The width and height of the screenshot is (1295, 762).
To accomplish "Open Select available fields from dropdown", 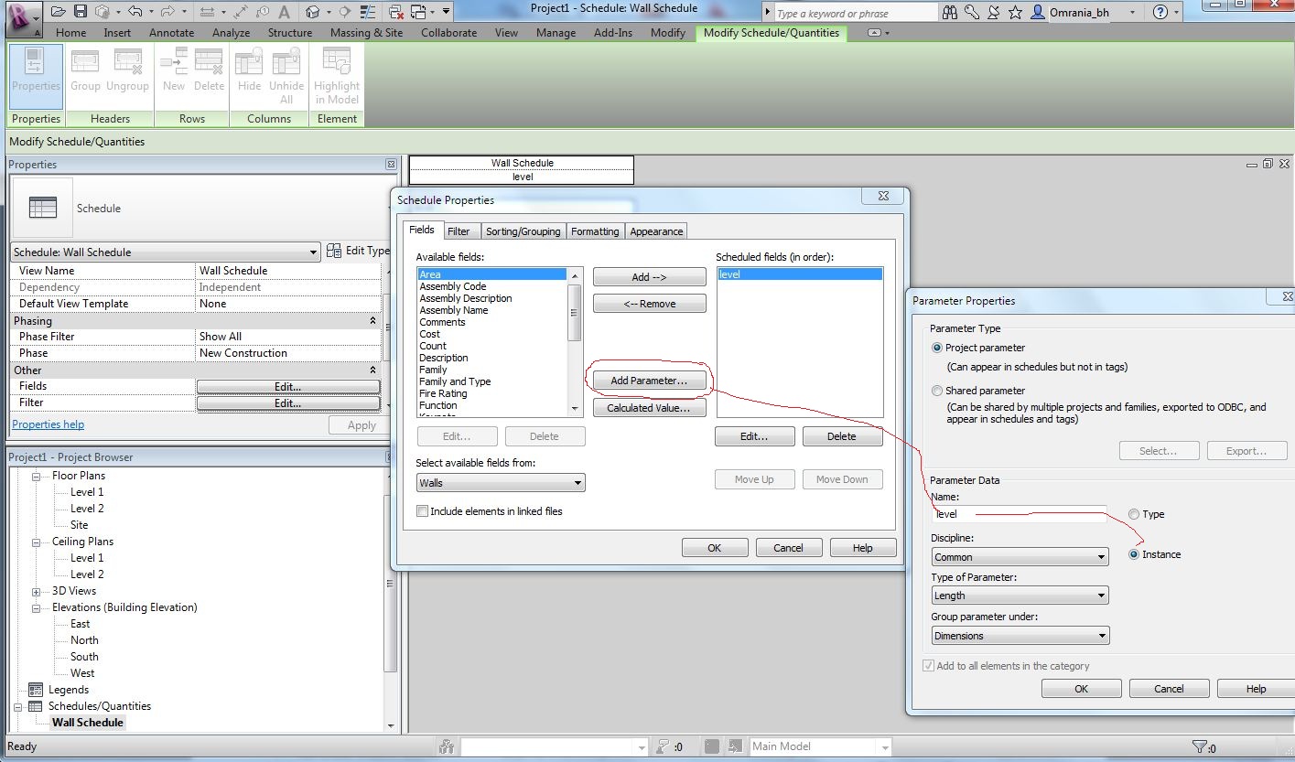I will pos(500,483).
